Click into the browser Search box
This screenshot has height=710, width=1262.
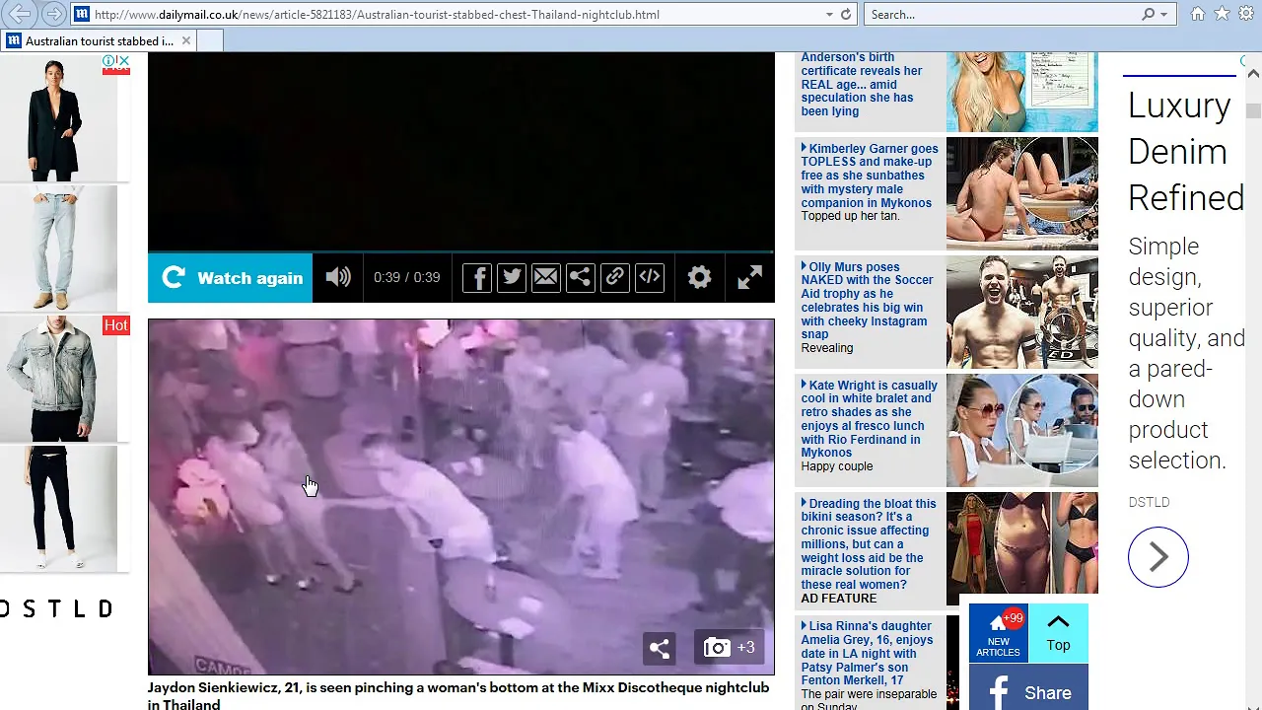[x=1002, y=14]
